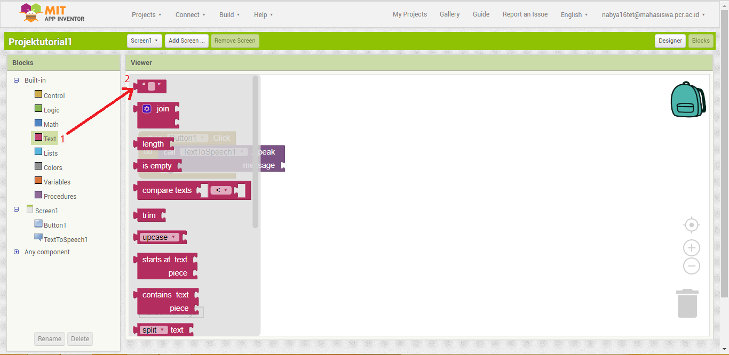The image size is (729, 355).
Task: Collapse the Screen1 tree section
Action: (16, 209)
